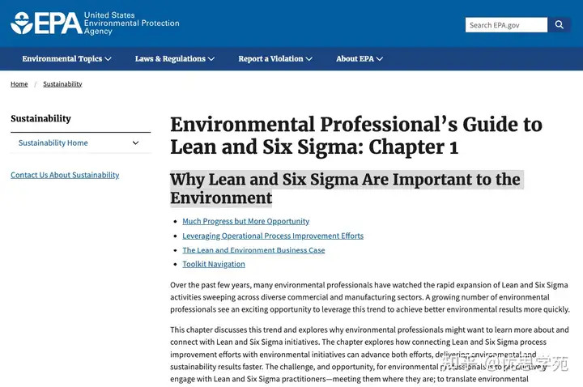Jump to Much Progress but More Opportunity

(x=245, y=221)
